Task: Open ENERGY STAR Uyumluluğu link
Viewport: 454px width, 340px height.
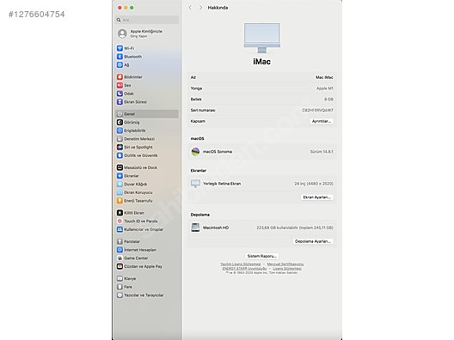Action: pyautogui.click(x=245, y=269)
